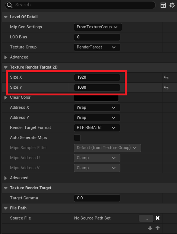
Task: Enable Auto Generate Mips checkbox
Action: coord(77,138)
